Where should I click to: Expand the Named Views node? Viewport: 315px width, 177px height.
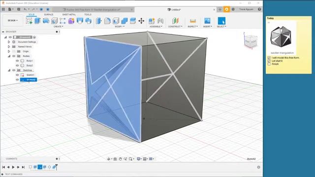pos(9,47)
